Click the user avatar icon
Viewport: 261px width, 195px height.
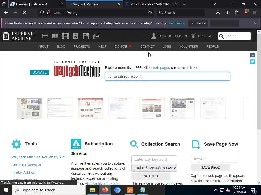[154, 36]
